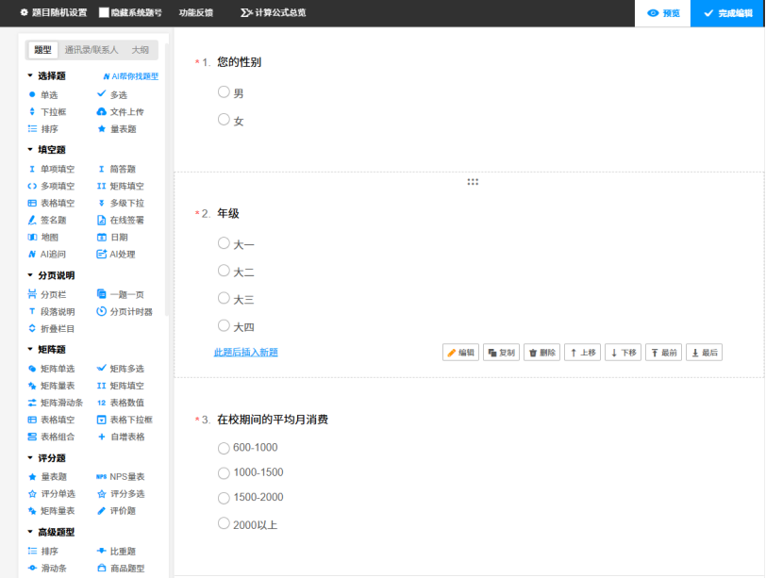The image size is (766, 578).
Task: Click the 删除 delete button
Action: click(x=541, y=353)
